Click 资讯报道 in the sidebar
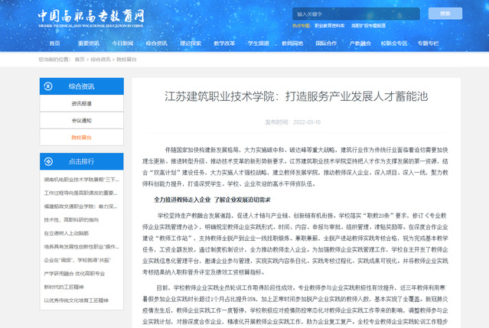The height and width of the screenshot is (328, 489). 81,103
